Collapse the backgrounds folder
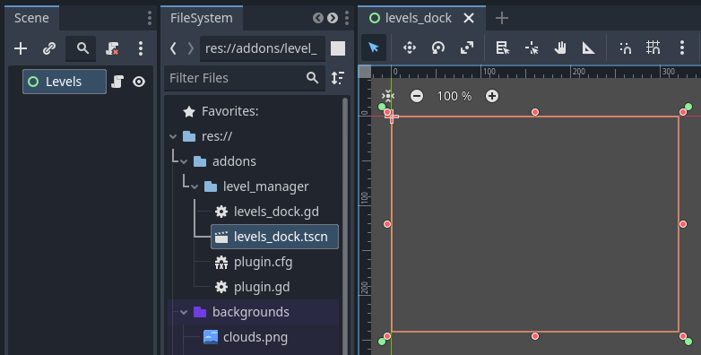The image size is (701, 355). click(x=184, y=312)
